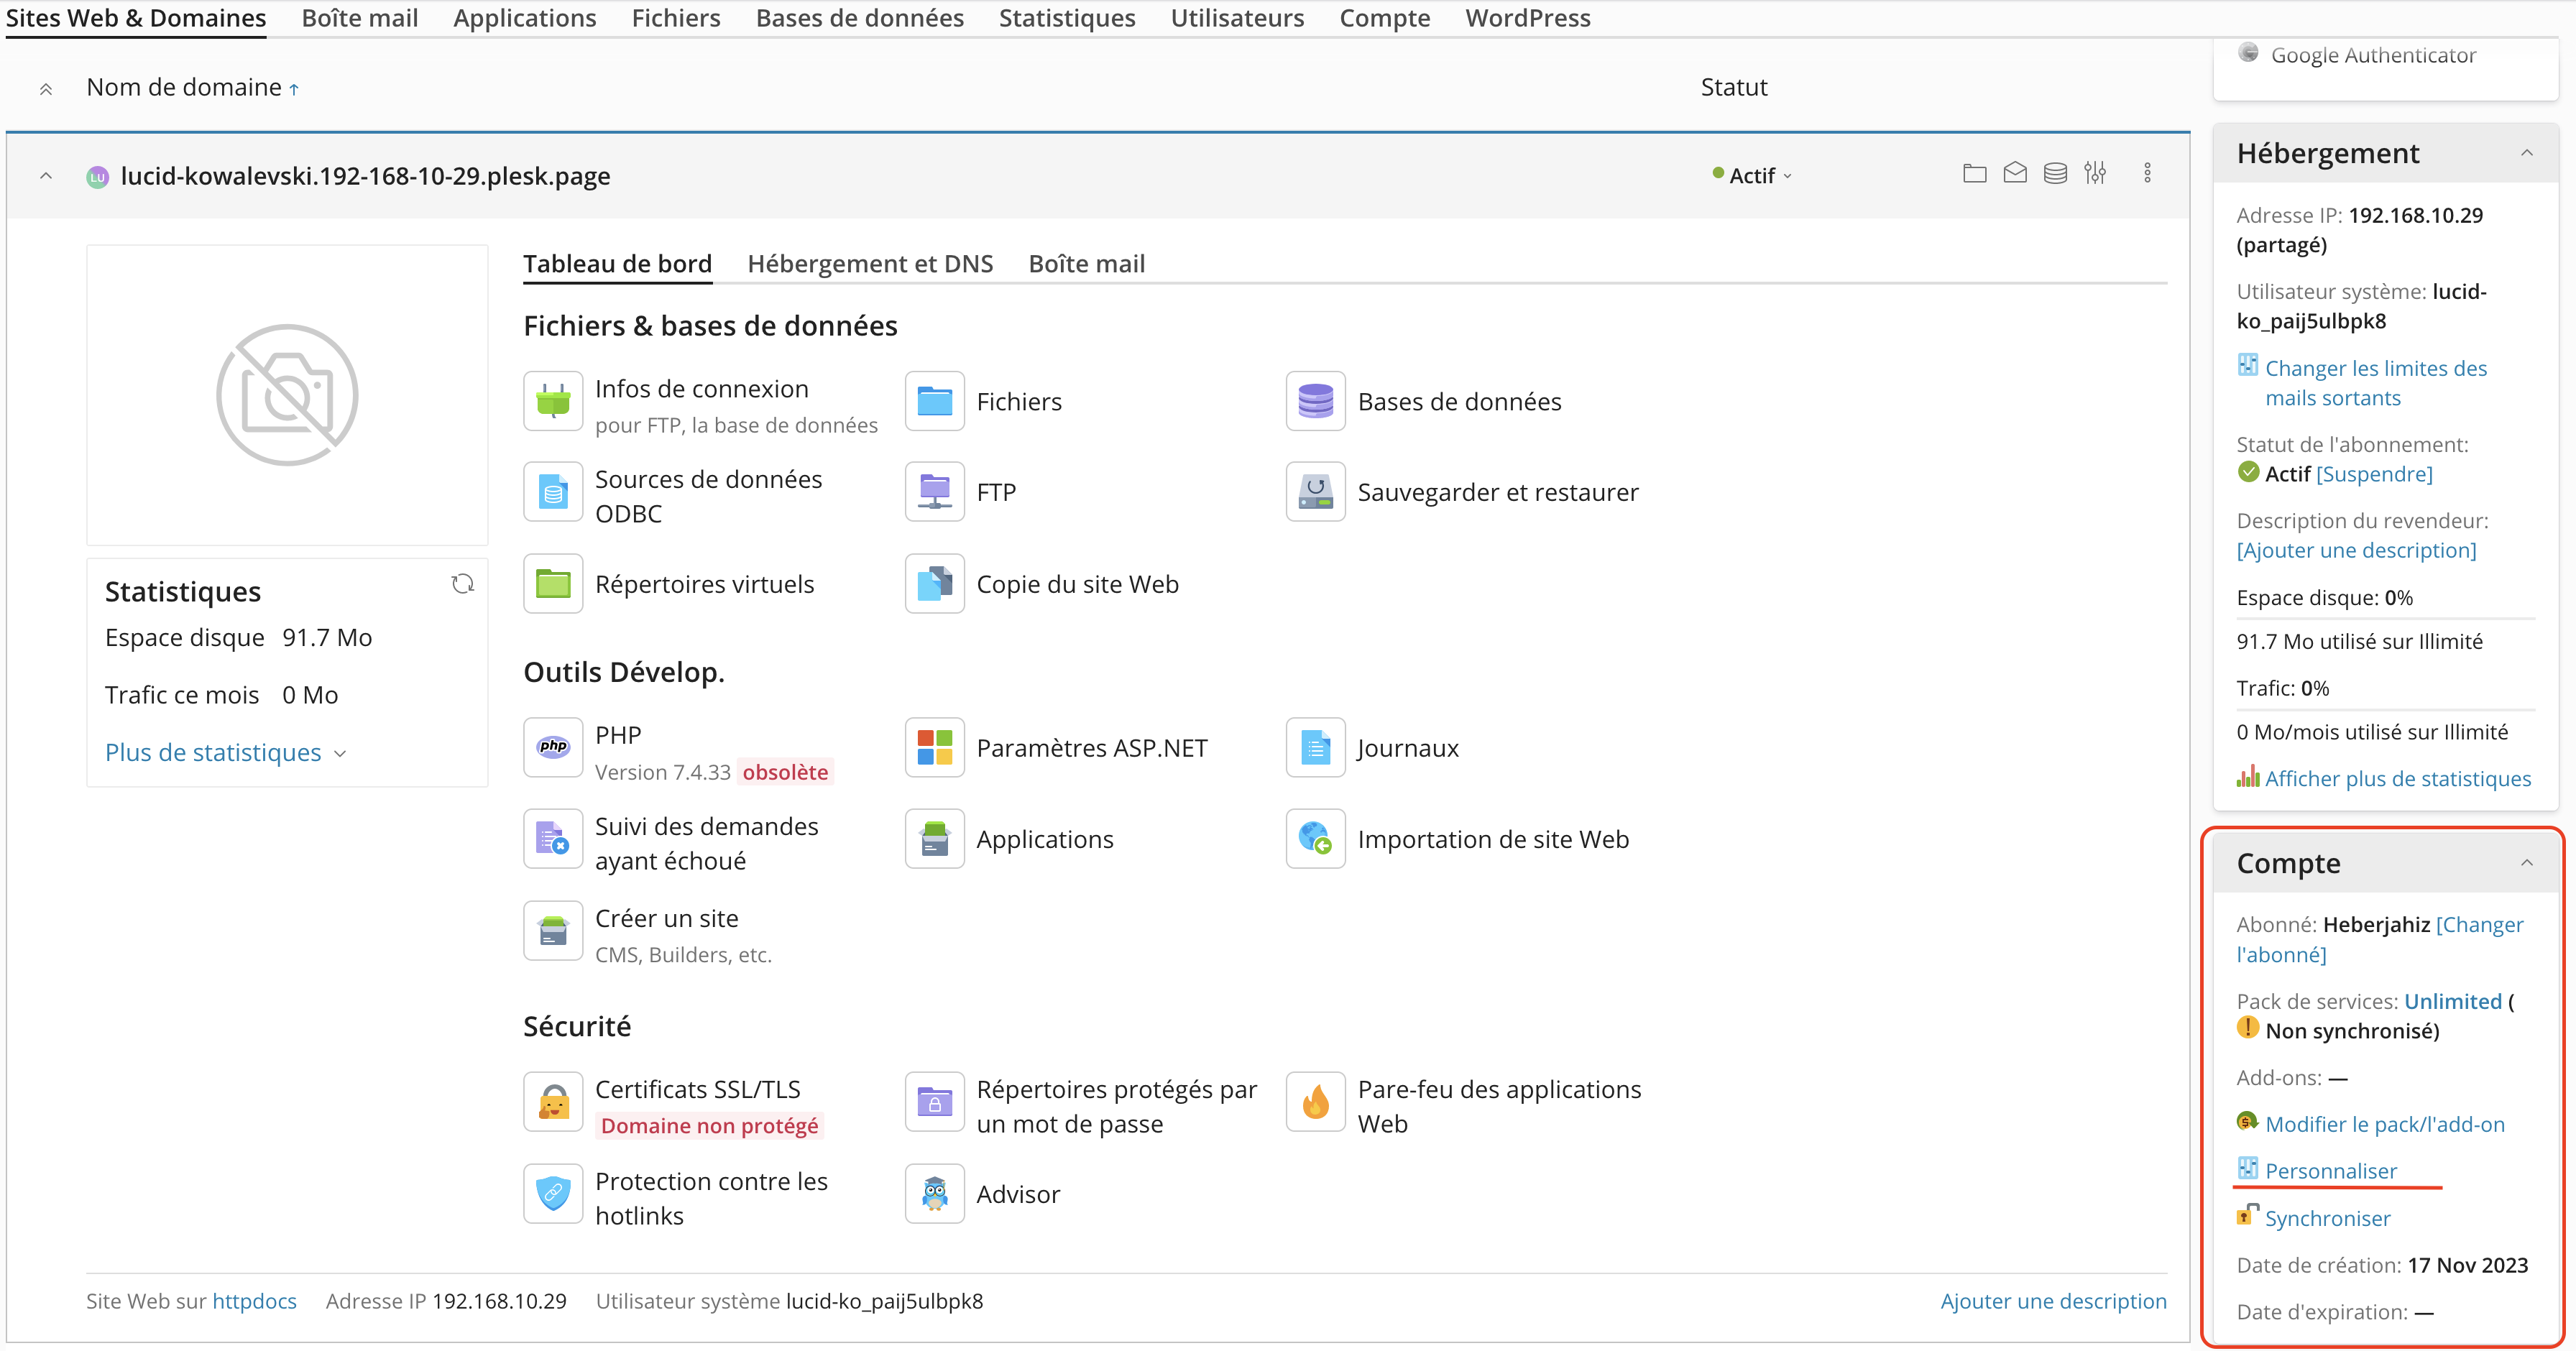Open Suivi des demandes ayant échoué icon
2576x1351 pixels.
pos(553,839)
